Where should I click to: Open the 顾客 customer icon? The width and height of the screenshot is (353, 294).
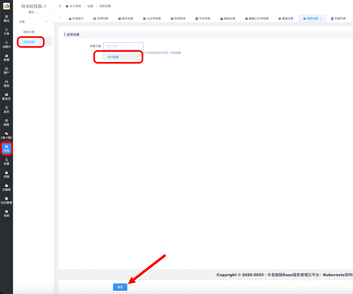pos(6,122)
